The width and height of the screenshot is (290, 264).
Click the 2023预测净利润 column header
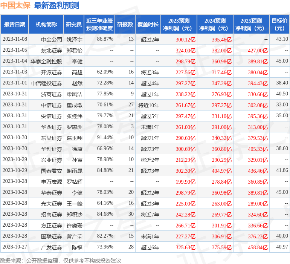click(x=179, y=25)
